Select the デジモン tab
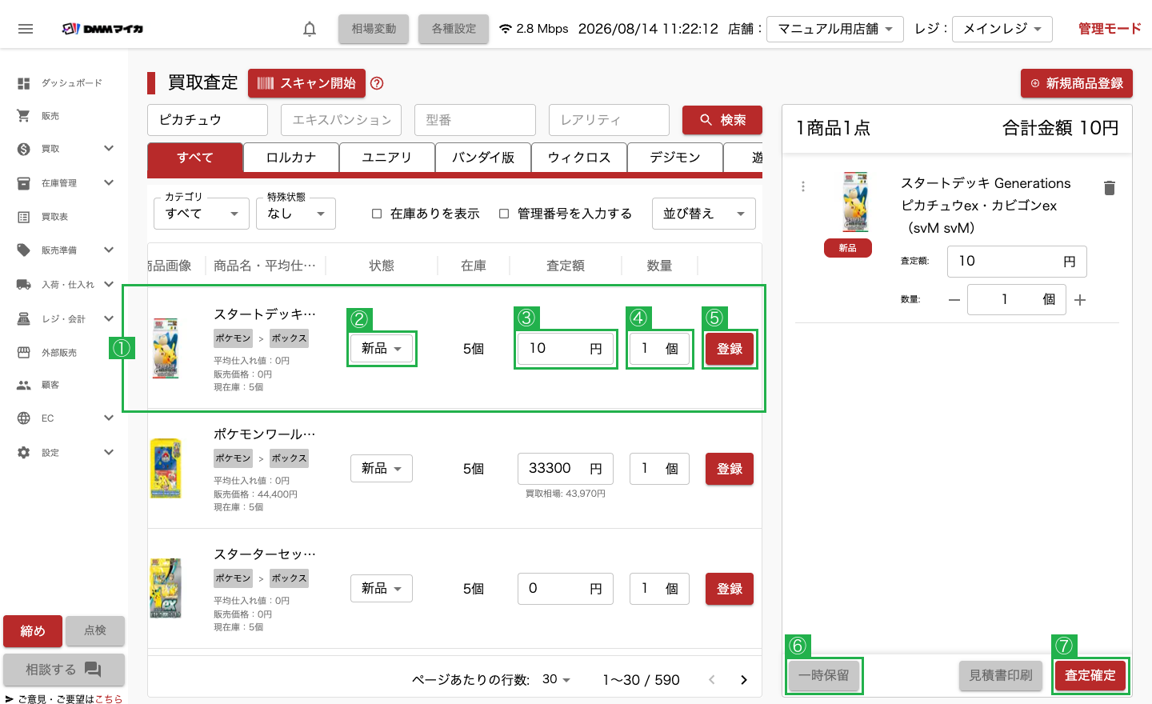This screenshot has height=704, width=1152. pyautogui.click(x=675, y=158)
